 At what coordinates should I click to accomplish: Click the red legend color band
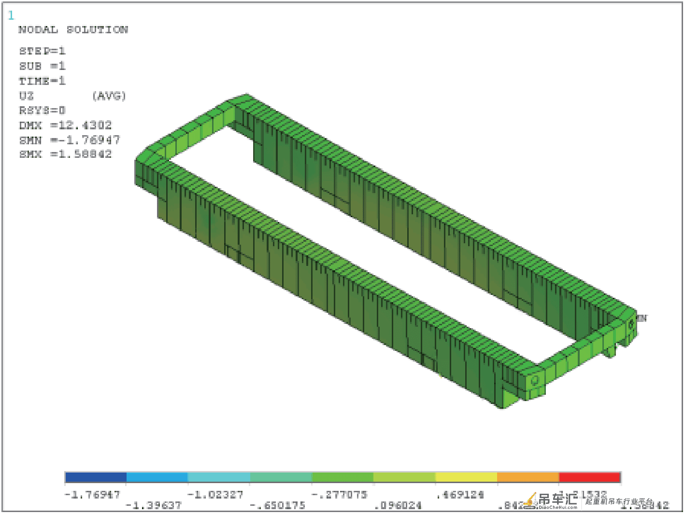[x=589, y=477]
